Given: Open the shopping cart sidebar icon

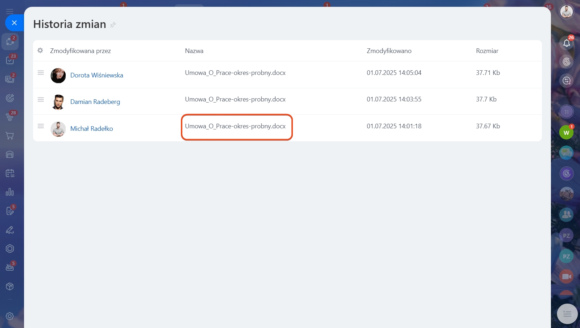Looking at the screenshot, I should click(10, 136).
